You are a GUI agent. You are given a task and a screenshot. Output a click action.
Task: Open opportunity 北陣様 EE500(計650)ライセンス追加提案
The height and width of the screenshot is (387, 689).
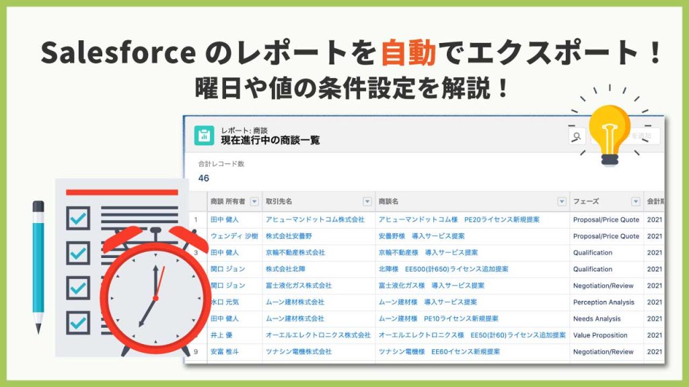pyautogui.click(x=443, y=269)
